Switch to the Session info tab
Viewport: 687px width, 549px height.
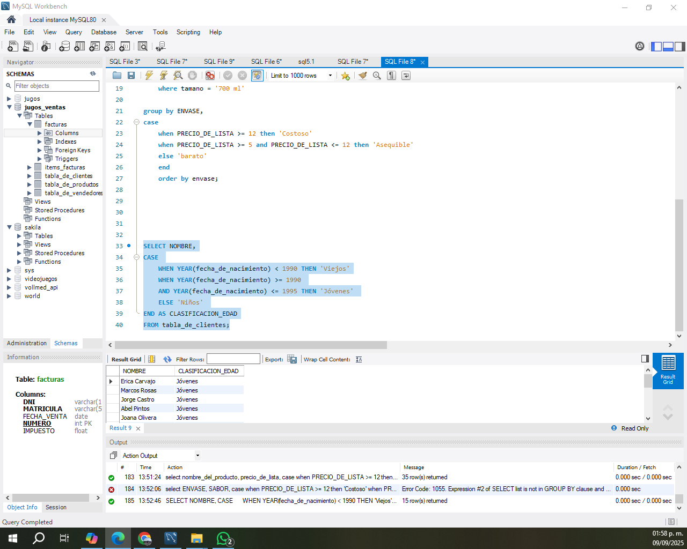[56, 507]
